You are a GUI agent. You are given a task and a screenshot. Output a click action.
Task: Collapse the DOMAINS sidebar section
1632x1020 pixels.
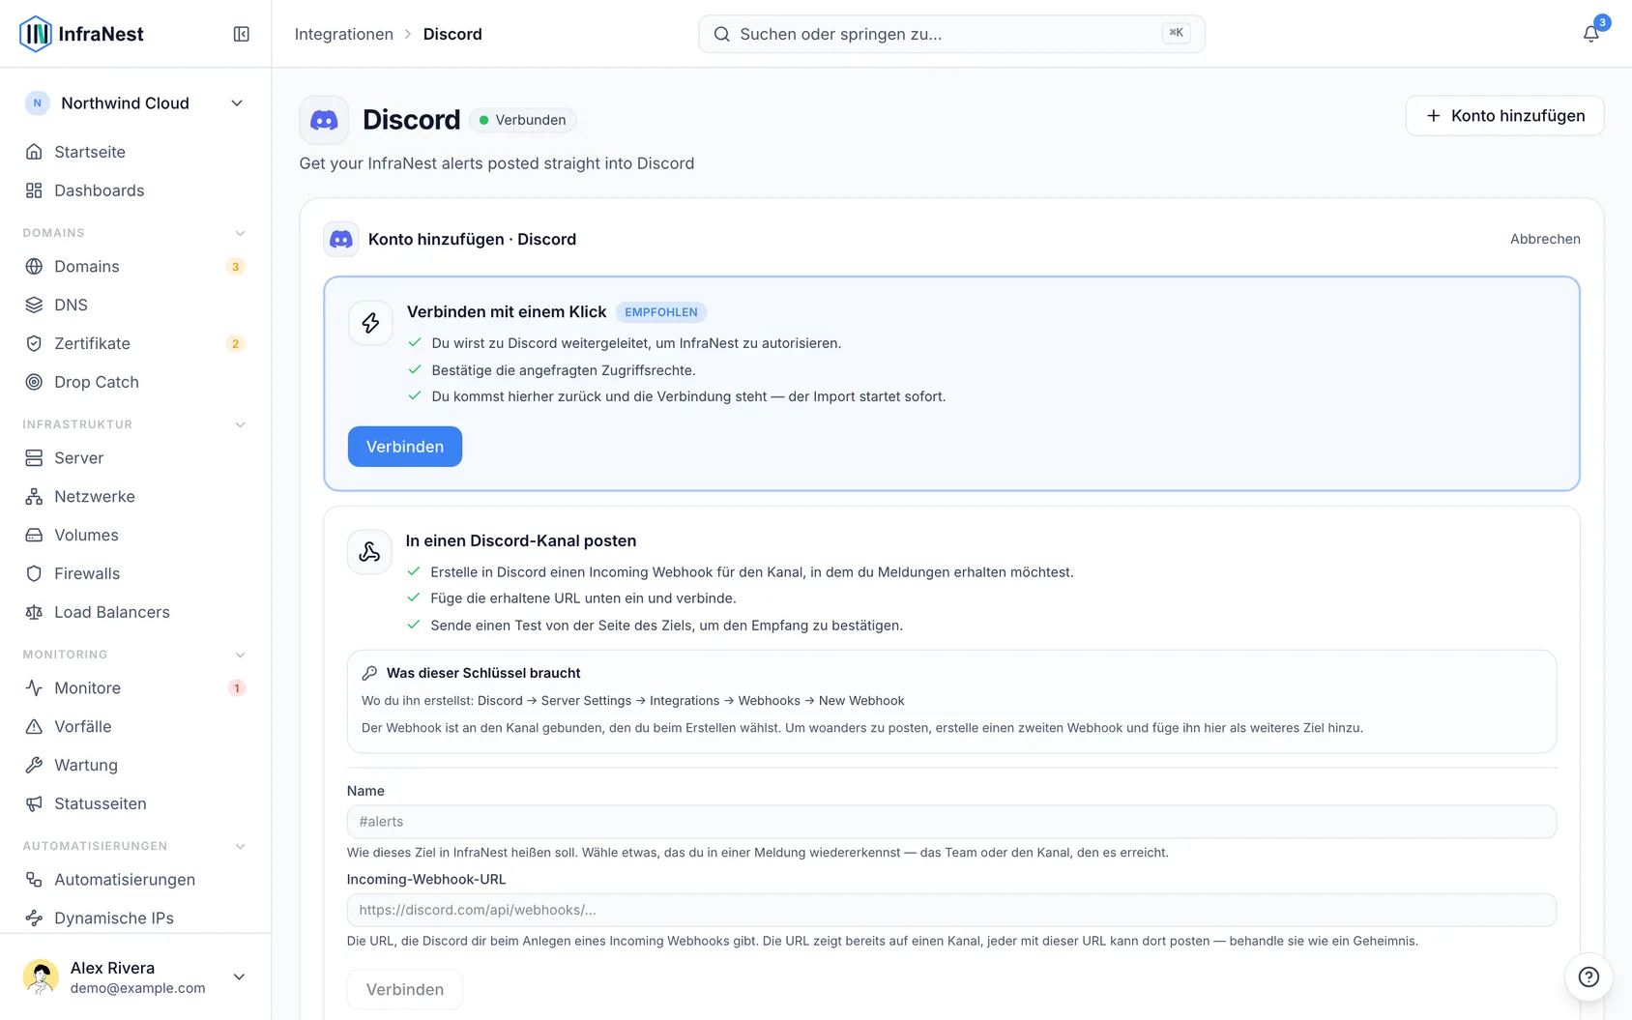[240, 233]
